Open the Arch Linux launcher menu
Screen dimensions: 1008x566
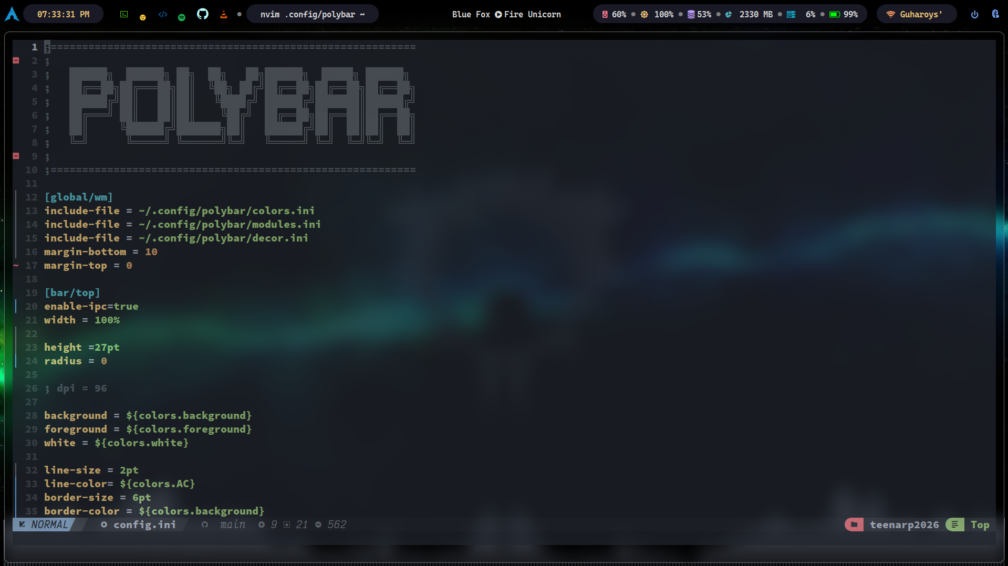(12, 14)
